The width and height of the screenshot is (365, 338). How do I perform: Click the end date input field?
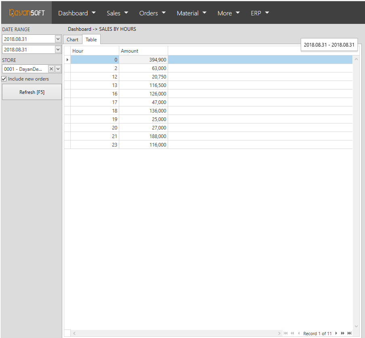29,49
